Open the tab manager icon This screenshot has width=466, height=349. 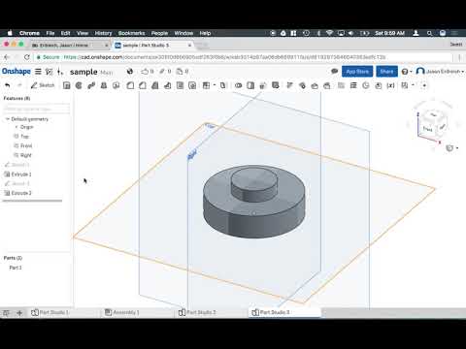(6, 313)
